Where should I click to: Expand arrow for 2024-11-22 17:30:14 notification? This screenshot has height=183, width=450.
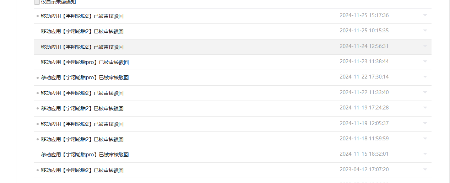pyautogui.click(x=425, y=77)
